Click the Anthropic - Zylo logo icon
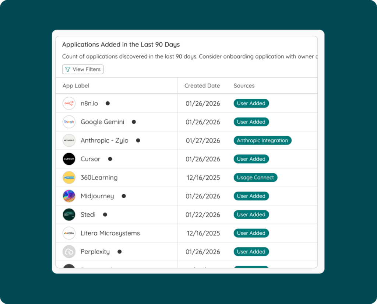377x304 pixels. (69, 140)
